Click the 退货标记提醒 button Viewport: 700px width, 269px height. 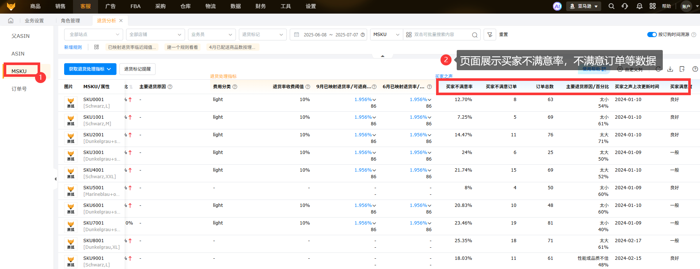tap(137, 69)
